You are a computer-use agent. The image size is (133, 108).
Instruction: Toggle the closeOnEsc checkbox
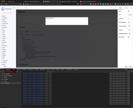point(128,37)
